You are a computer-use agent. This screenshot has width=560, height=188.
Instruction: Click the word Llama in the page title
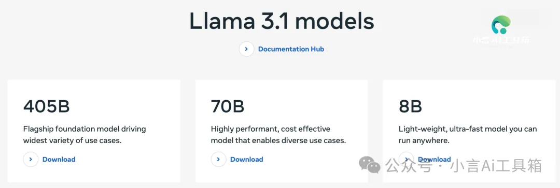pyautogui.click(x=222, y=21)
